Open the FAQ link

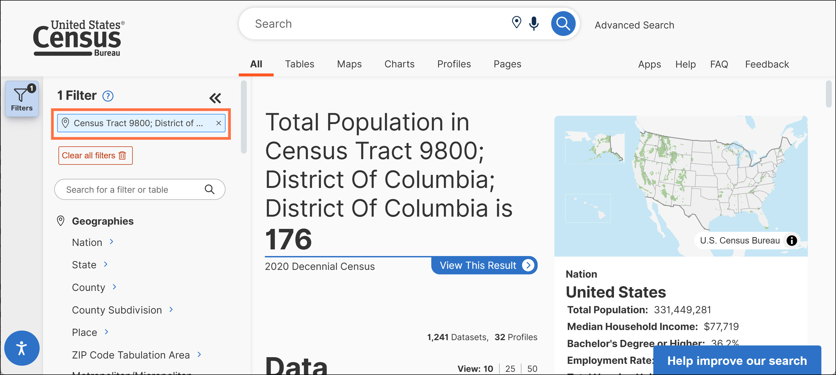719,64
